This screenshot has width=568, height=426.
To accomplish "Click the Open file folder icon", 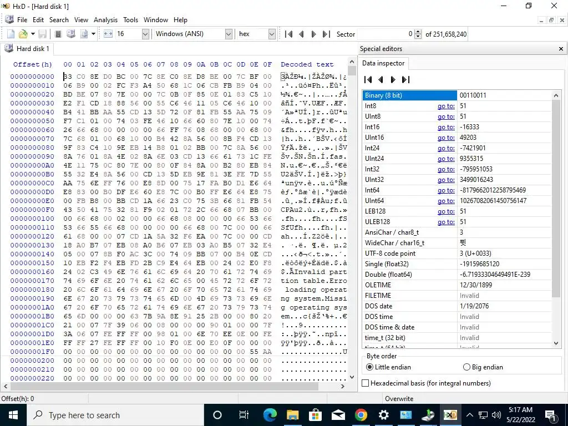I will (x=23, y=34).
